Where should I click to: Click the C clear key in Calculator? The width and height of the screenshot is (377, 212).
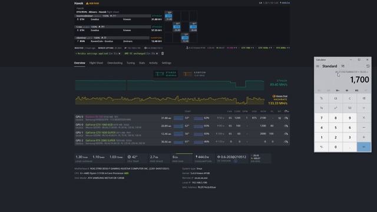click(350, 98)
